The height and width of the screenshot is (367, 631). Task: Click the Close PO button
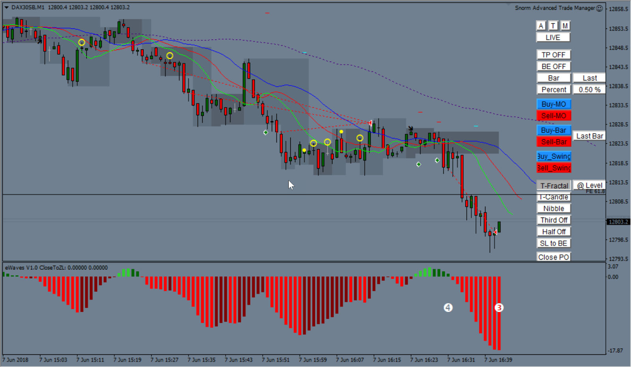tap(553, 257)
